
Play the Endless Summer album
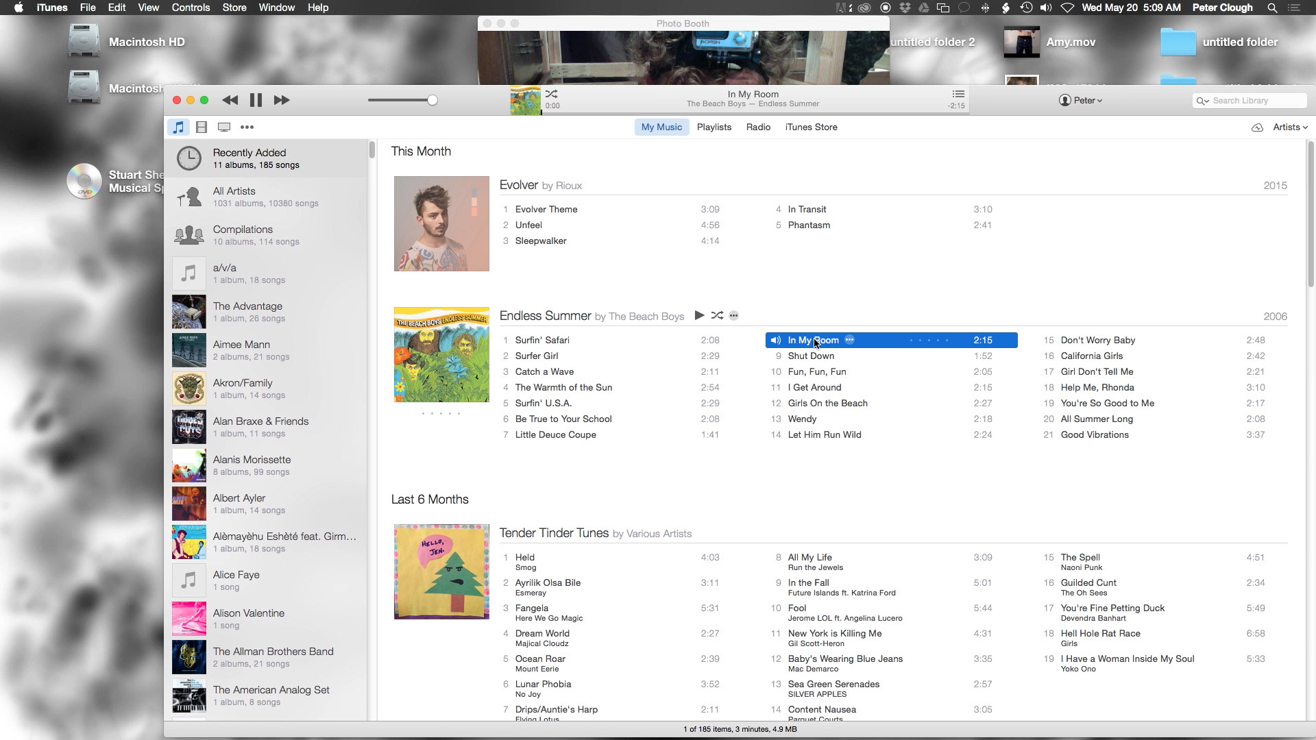(x=698, y=316)
